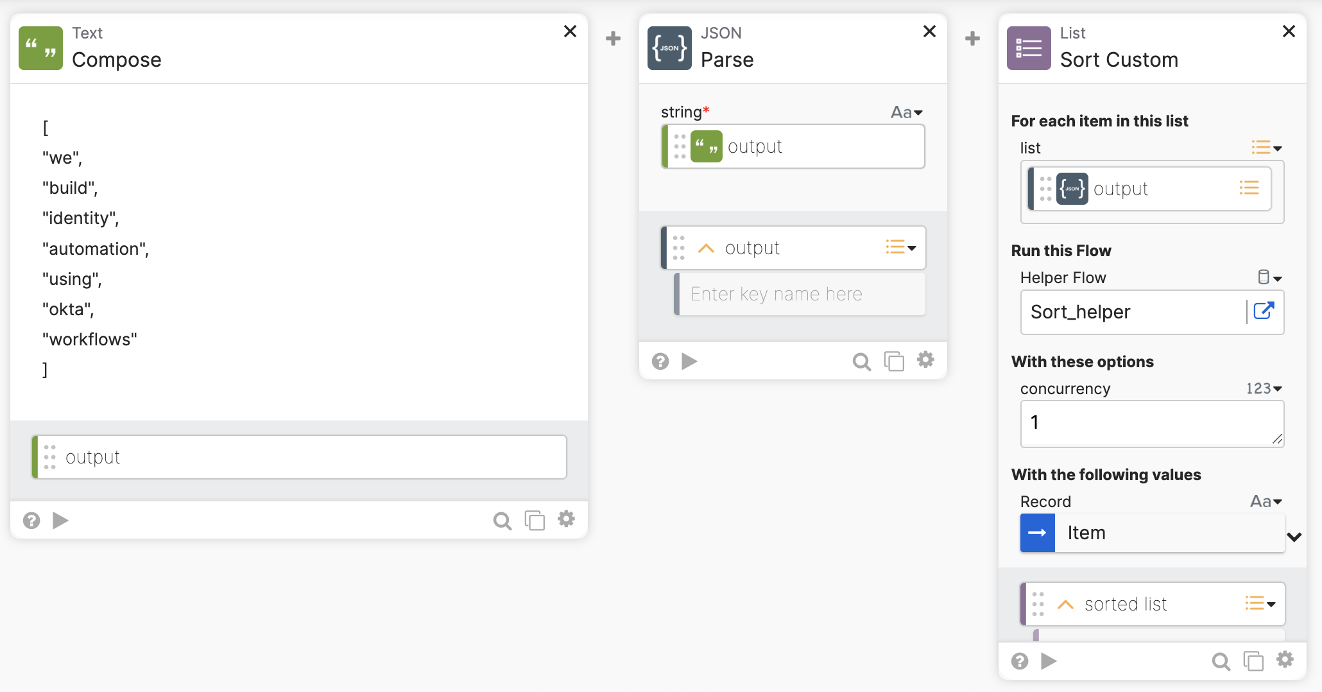Viewport: 1322px width, 692px height.
Task: Click the concurrency value input
Action: click(1151, 423)
